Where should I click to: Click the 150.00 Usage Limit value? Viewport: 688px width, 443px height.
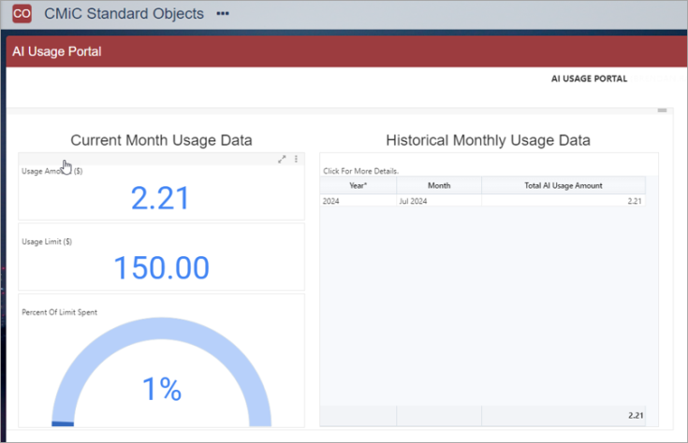(161, 267)
